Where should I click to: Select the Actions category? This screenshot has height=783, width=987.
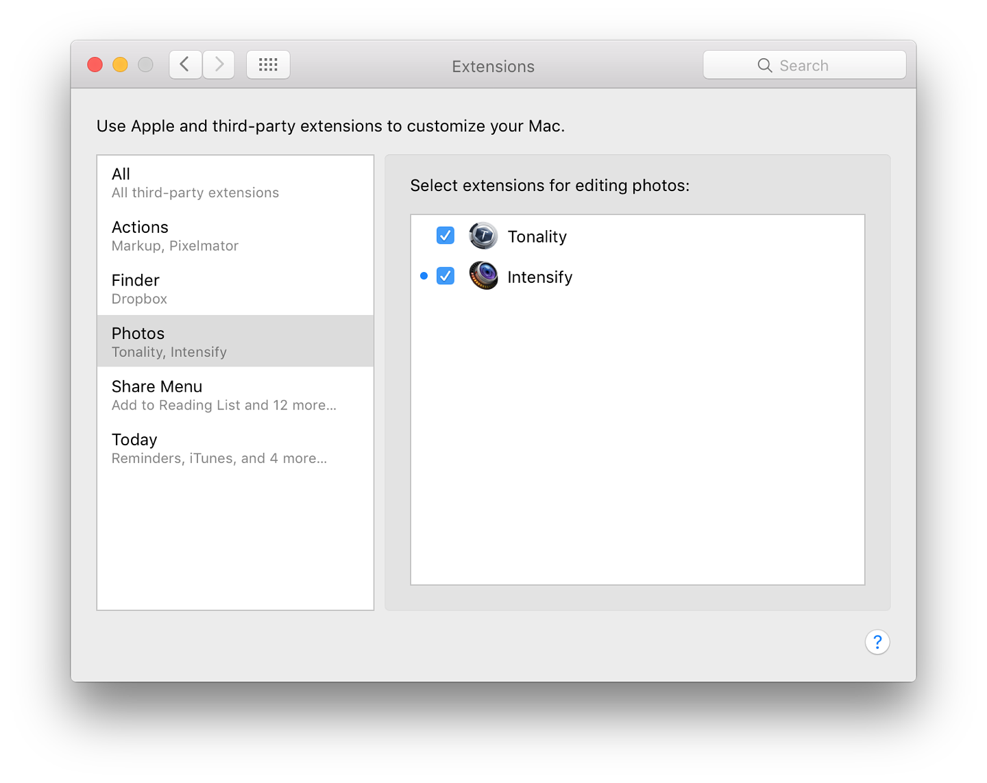click(235, 236)
